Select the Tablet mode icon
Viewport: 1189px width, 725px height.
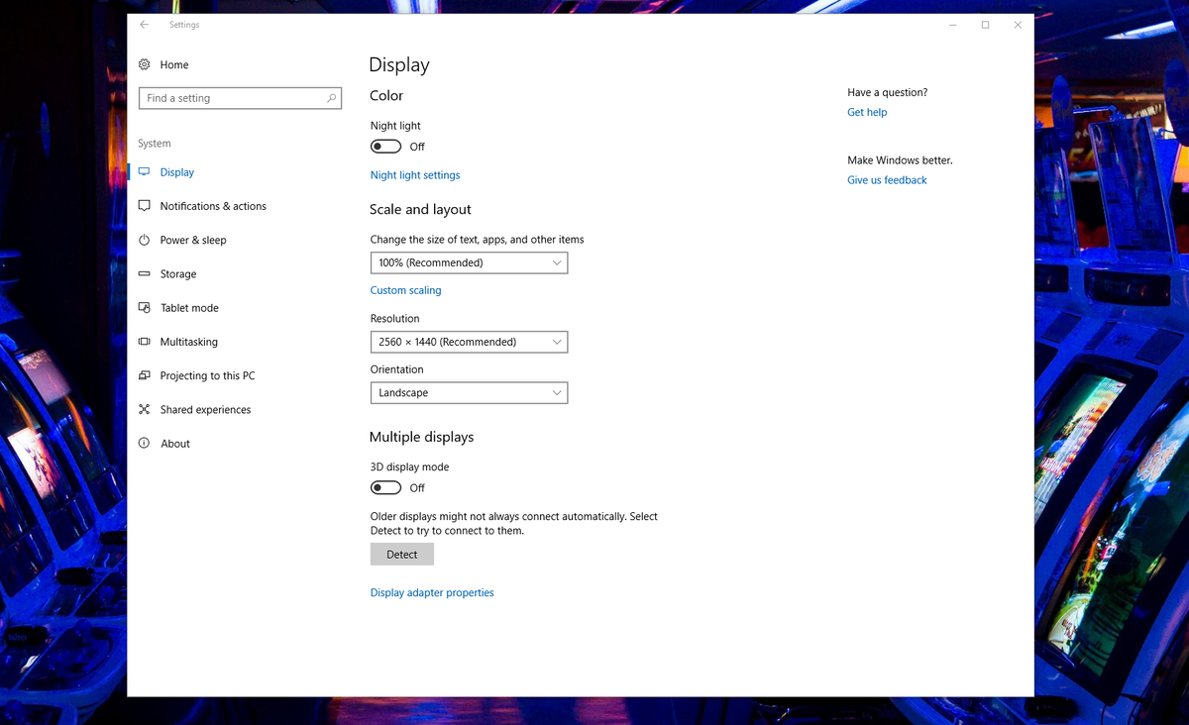[x=145, y=307]
